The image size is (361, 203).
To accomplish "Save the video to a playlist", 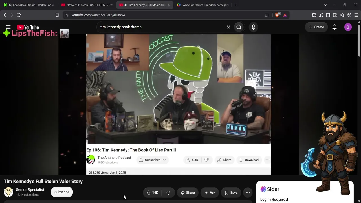I will 231,193.
